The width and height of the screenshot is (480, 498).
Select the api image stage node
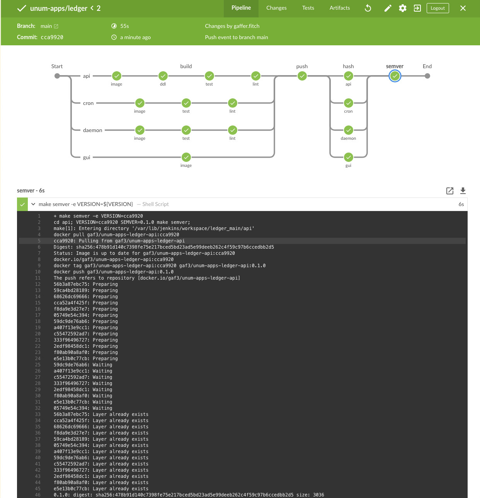click(x=117, y=76)
